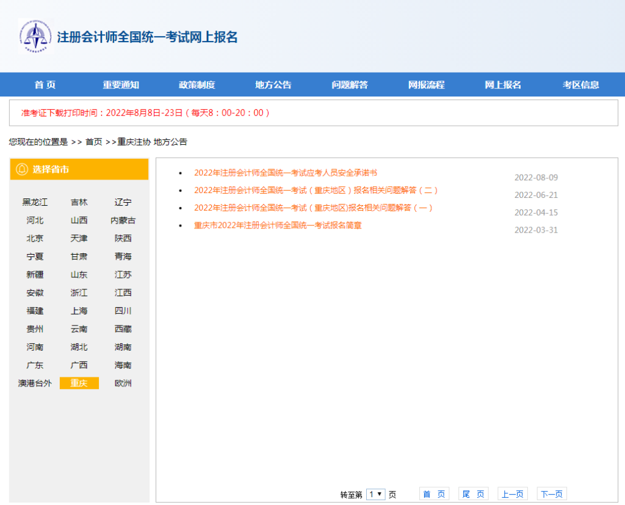Open the 重要通知 navigation tab

pyautogui.click(x=121, y=85)
